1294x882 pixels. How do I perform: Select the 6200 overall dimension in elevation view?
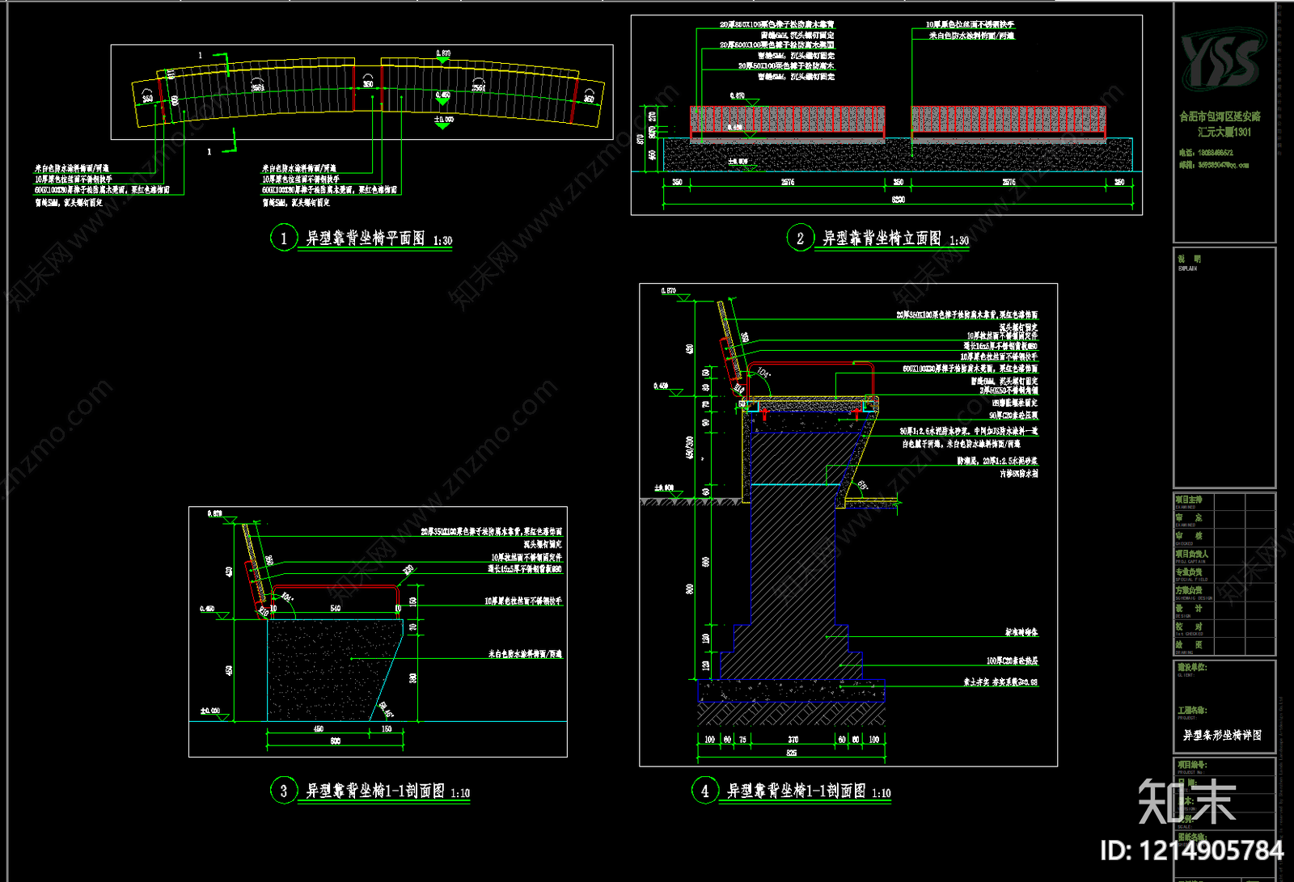[x=898, y=199]
